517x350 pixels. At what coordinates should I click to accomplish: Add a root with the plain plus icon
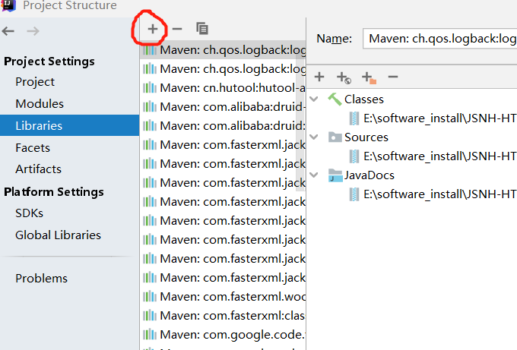tap(319, 77)
